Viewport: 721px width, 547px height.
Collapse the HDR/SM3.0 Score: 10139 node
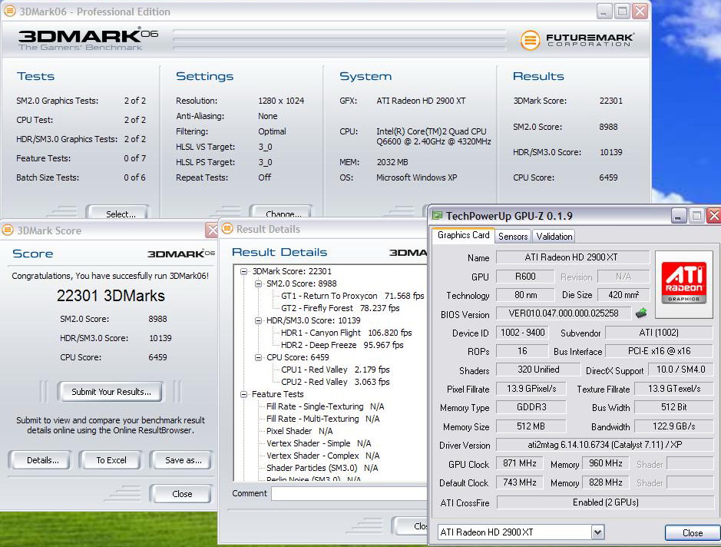click(259, 320)
